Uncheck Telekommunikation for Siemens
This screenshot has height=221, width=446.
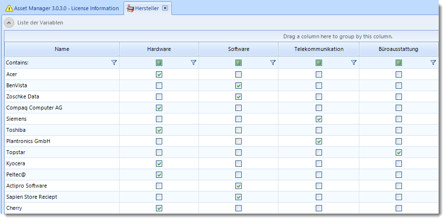point(319,119)
